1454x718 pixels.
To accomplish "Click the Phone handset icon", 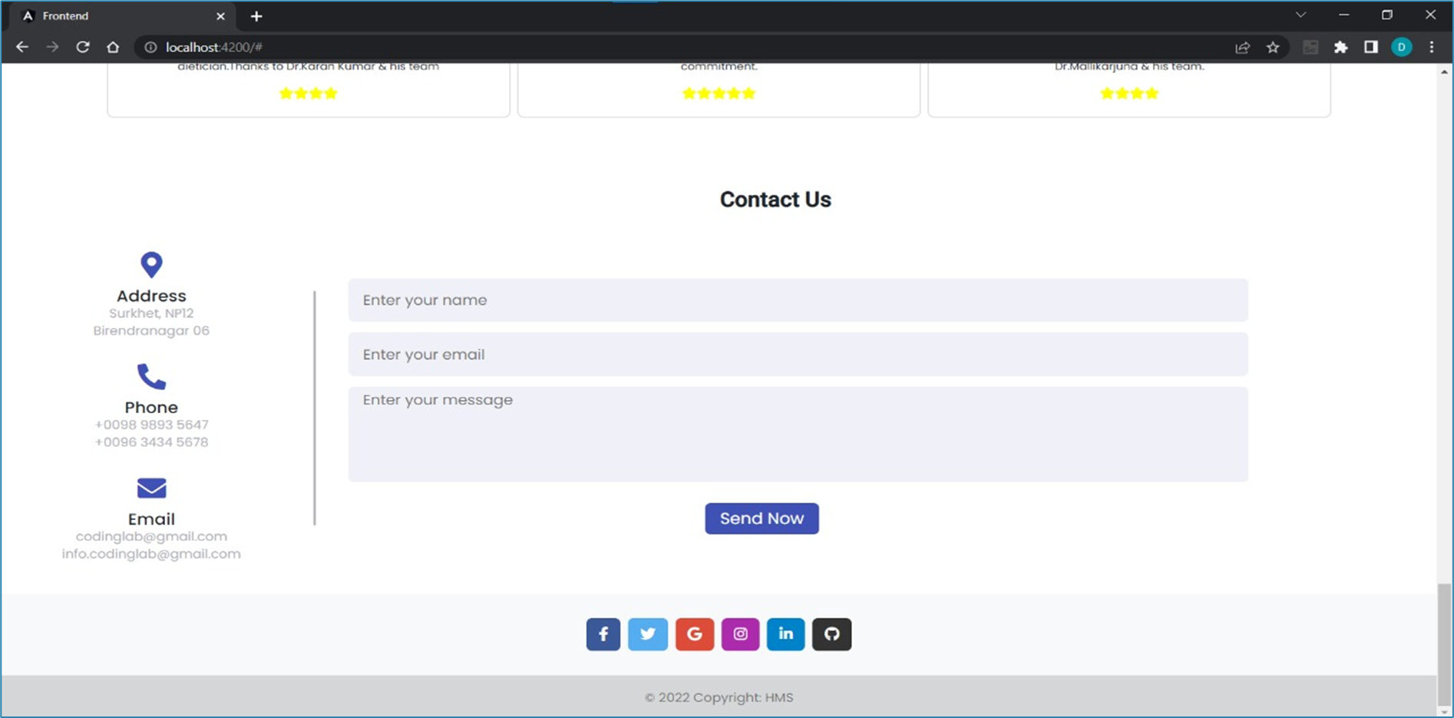I will point(151,376).
